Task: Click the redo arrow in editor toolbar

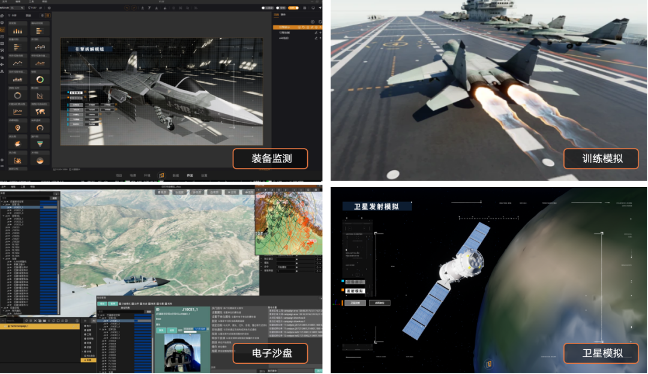Action: pyautogui.click(x=135, y=8)
